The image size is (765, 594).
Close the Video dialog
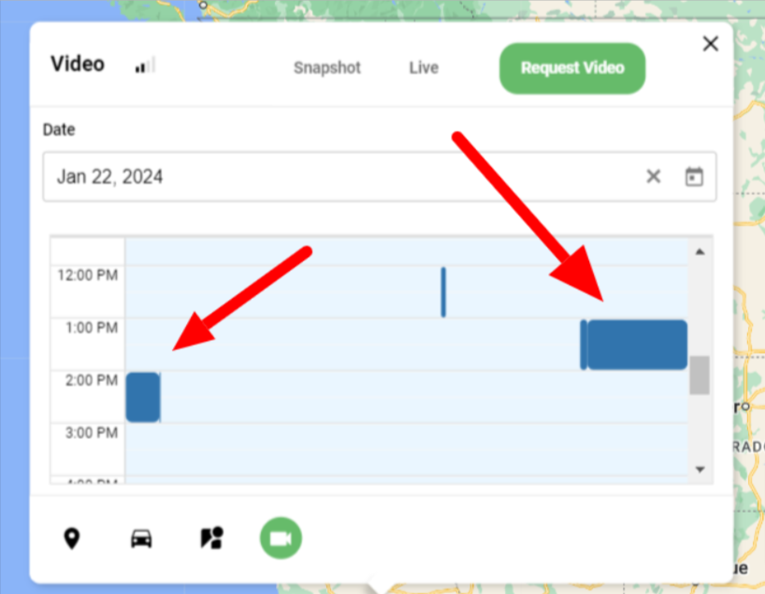click(710, 43)
